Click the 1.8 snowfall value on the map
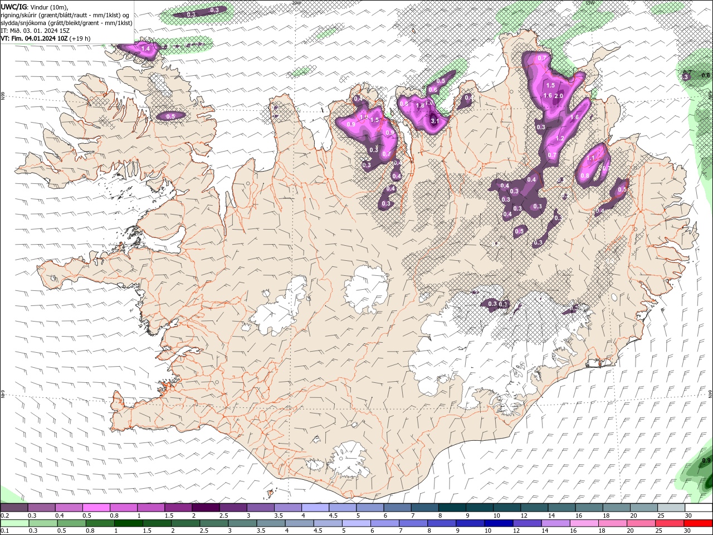 (x=420, y=105)
